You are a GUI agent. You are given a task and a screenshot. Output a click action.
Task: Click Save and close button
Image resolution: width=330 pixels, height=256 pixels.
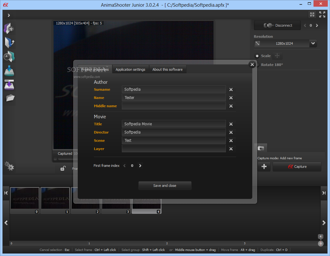(x=165, y=186)
